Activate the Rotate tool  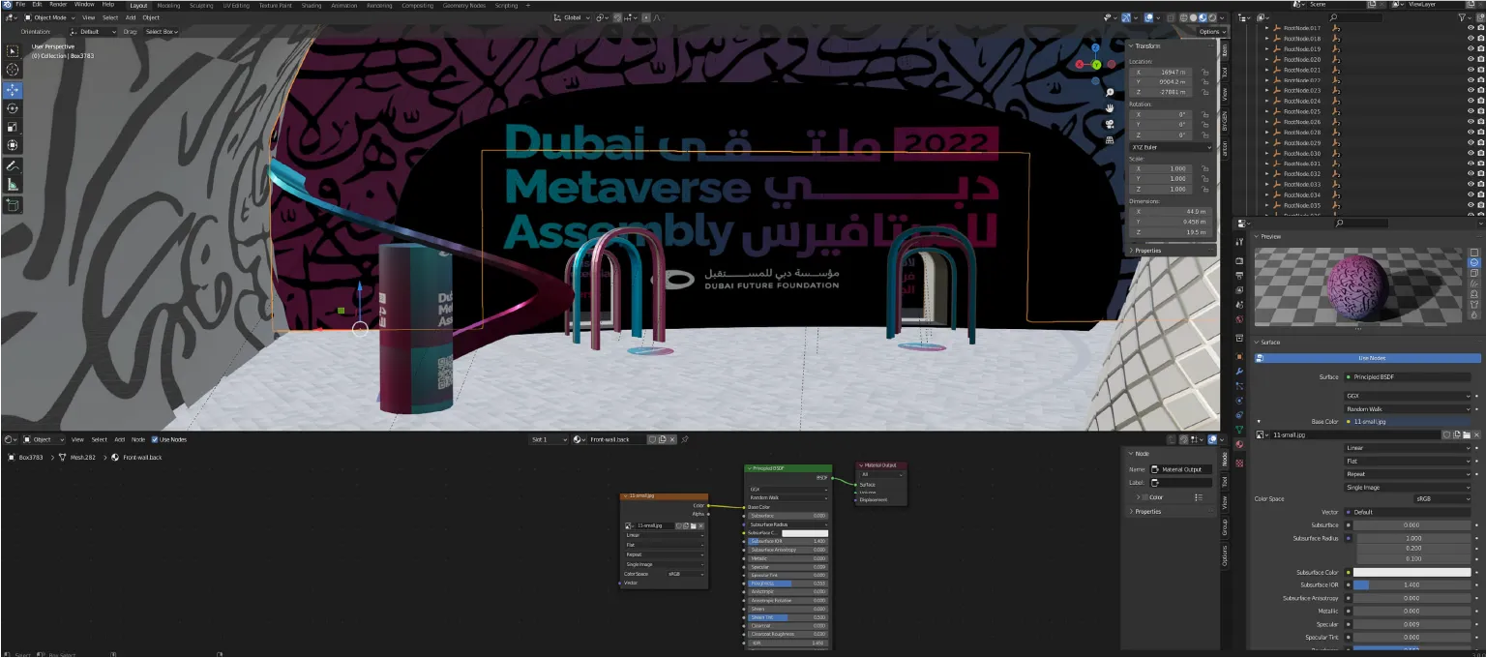(x=13, y=108)
